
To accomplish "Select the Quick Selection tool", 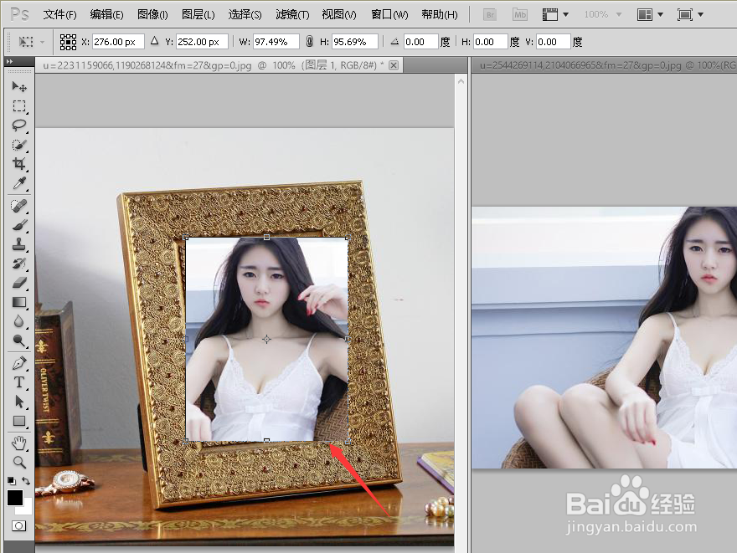I will pos(18,145).
